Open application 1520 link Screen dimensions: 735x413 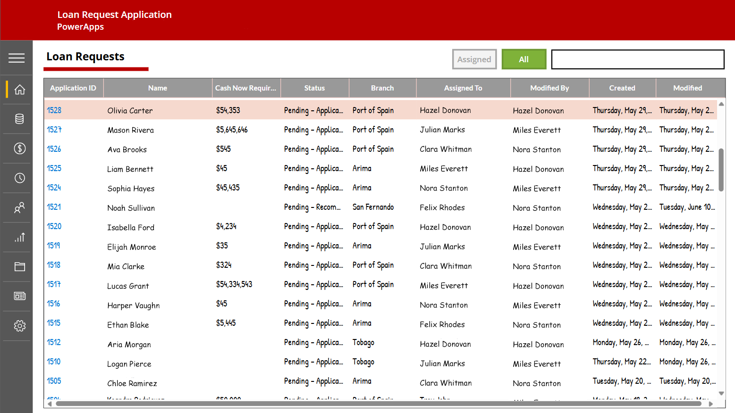(54, 226)
